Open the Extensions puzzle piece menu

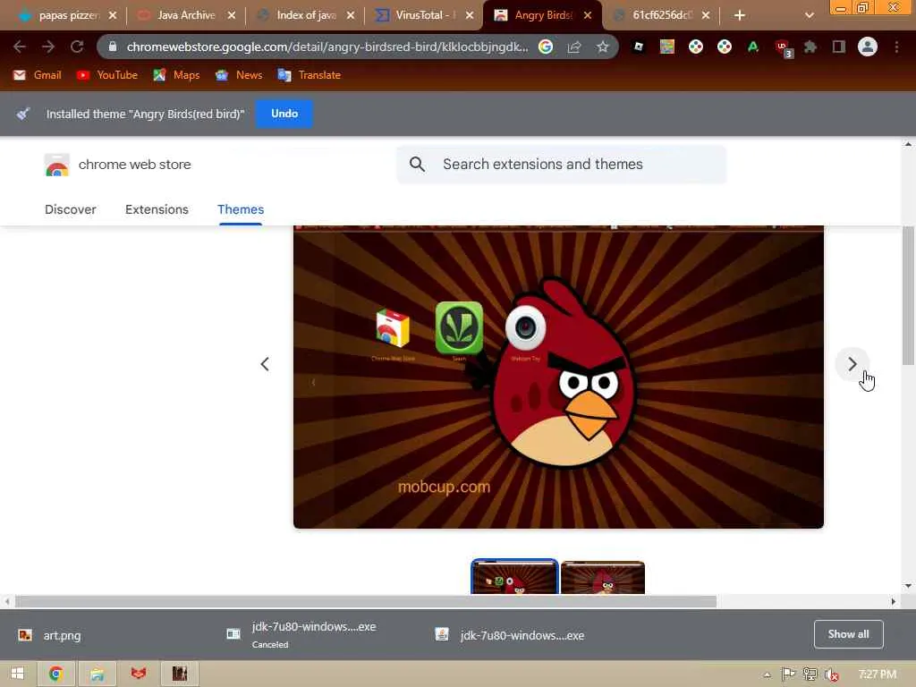810,47
